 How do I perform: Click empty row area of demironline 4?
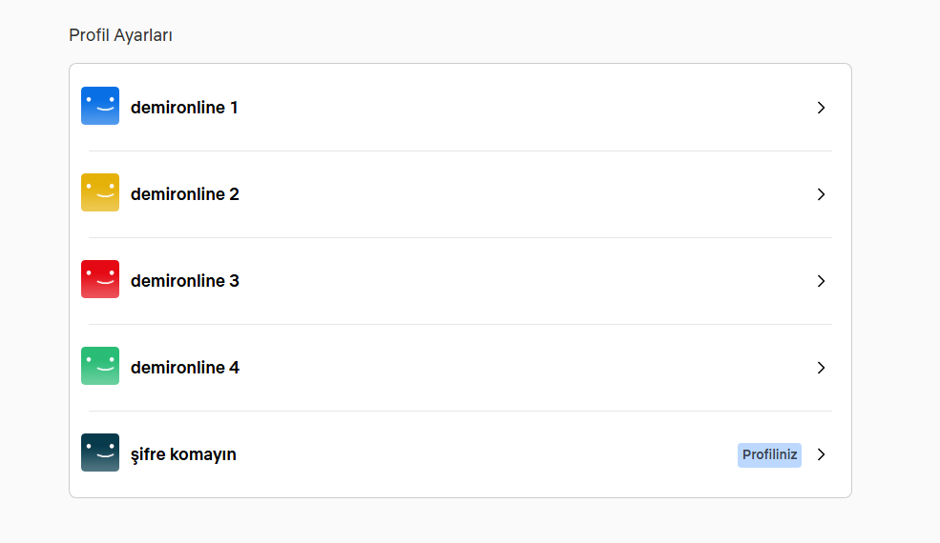[528, 368]
